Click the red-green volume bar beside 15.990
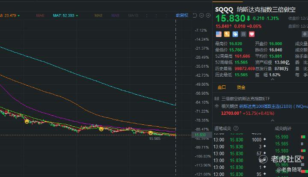This screenshot has height=177, width=308. point(303,137)
